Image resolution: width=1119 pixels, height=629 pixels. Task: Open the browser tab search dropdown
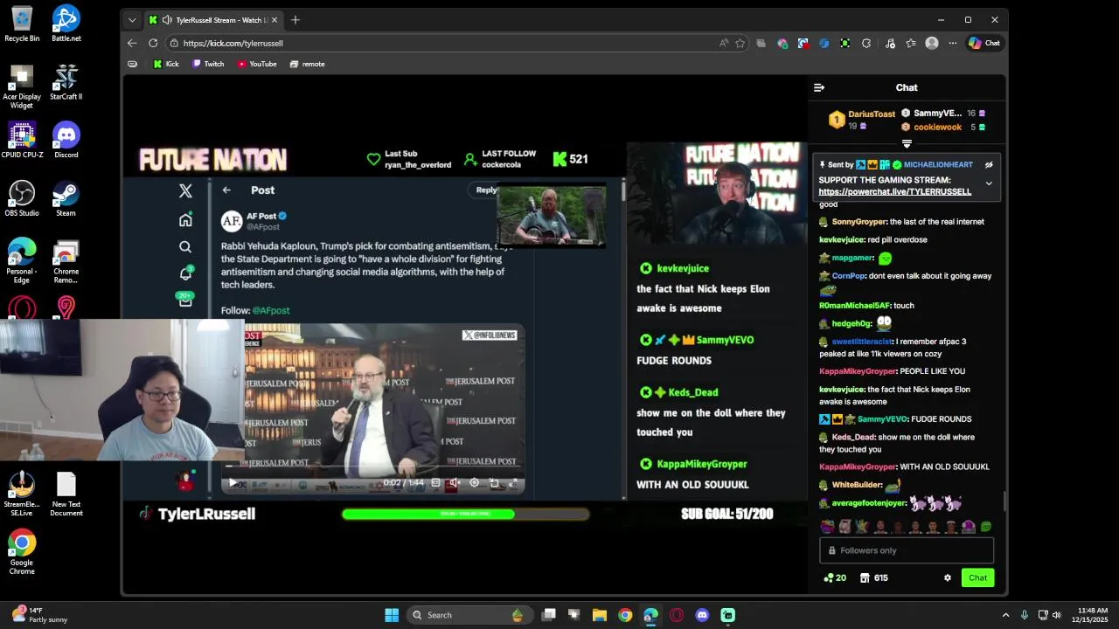(132, 20)
